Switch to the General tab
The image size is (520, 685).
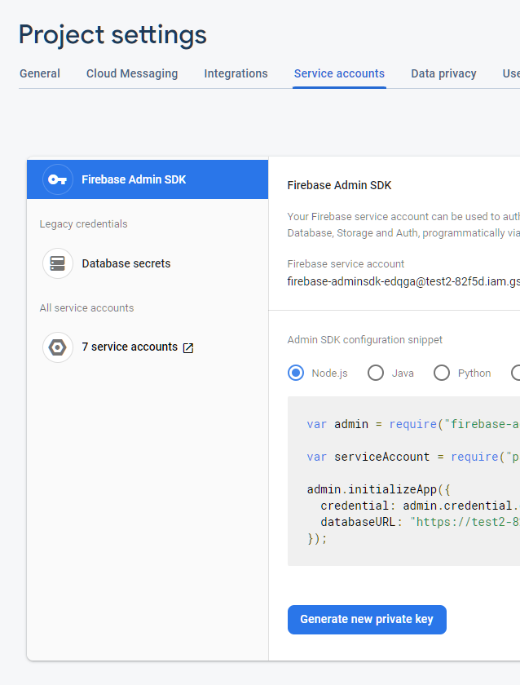[40, 73]
